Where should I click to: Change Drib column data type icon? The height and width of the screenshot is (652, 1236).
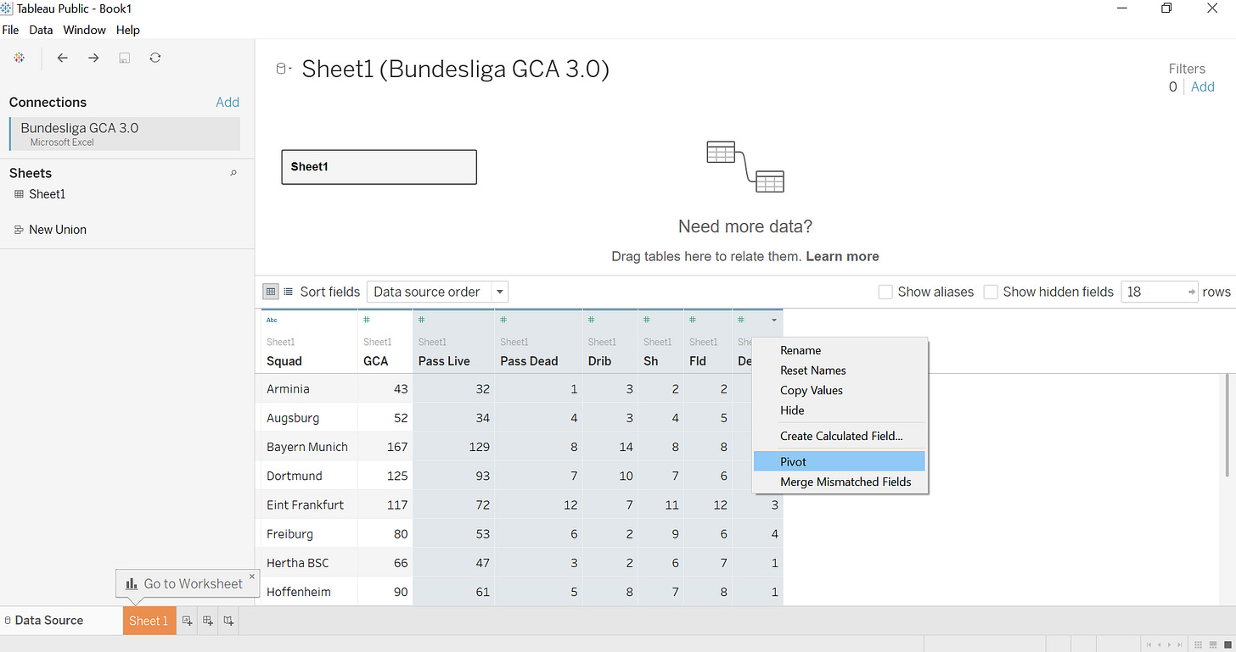point(592,320)
